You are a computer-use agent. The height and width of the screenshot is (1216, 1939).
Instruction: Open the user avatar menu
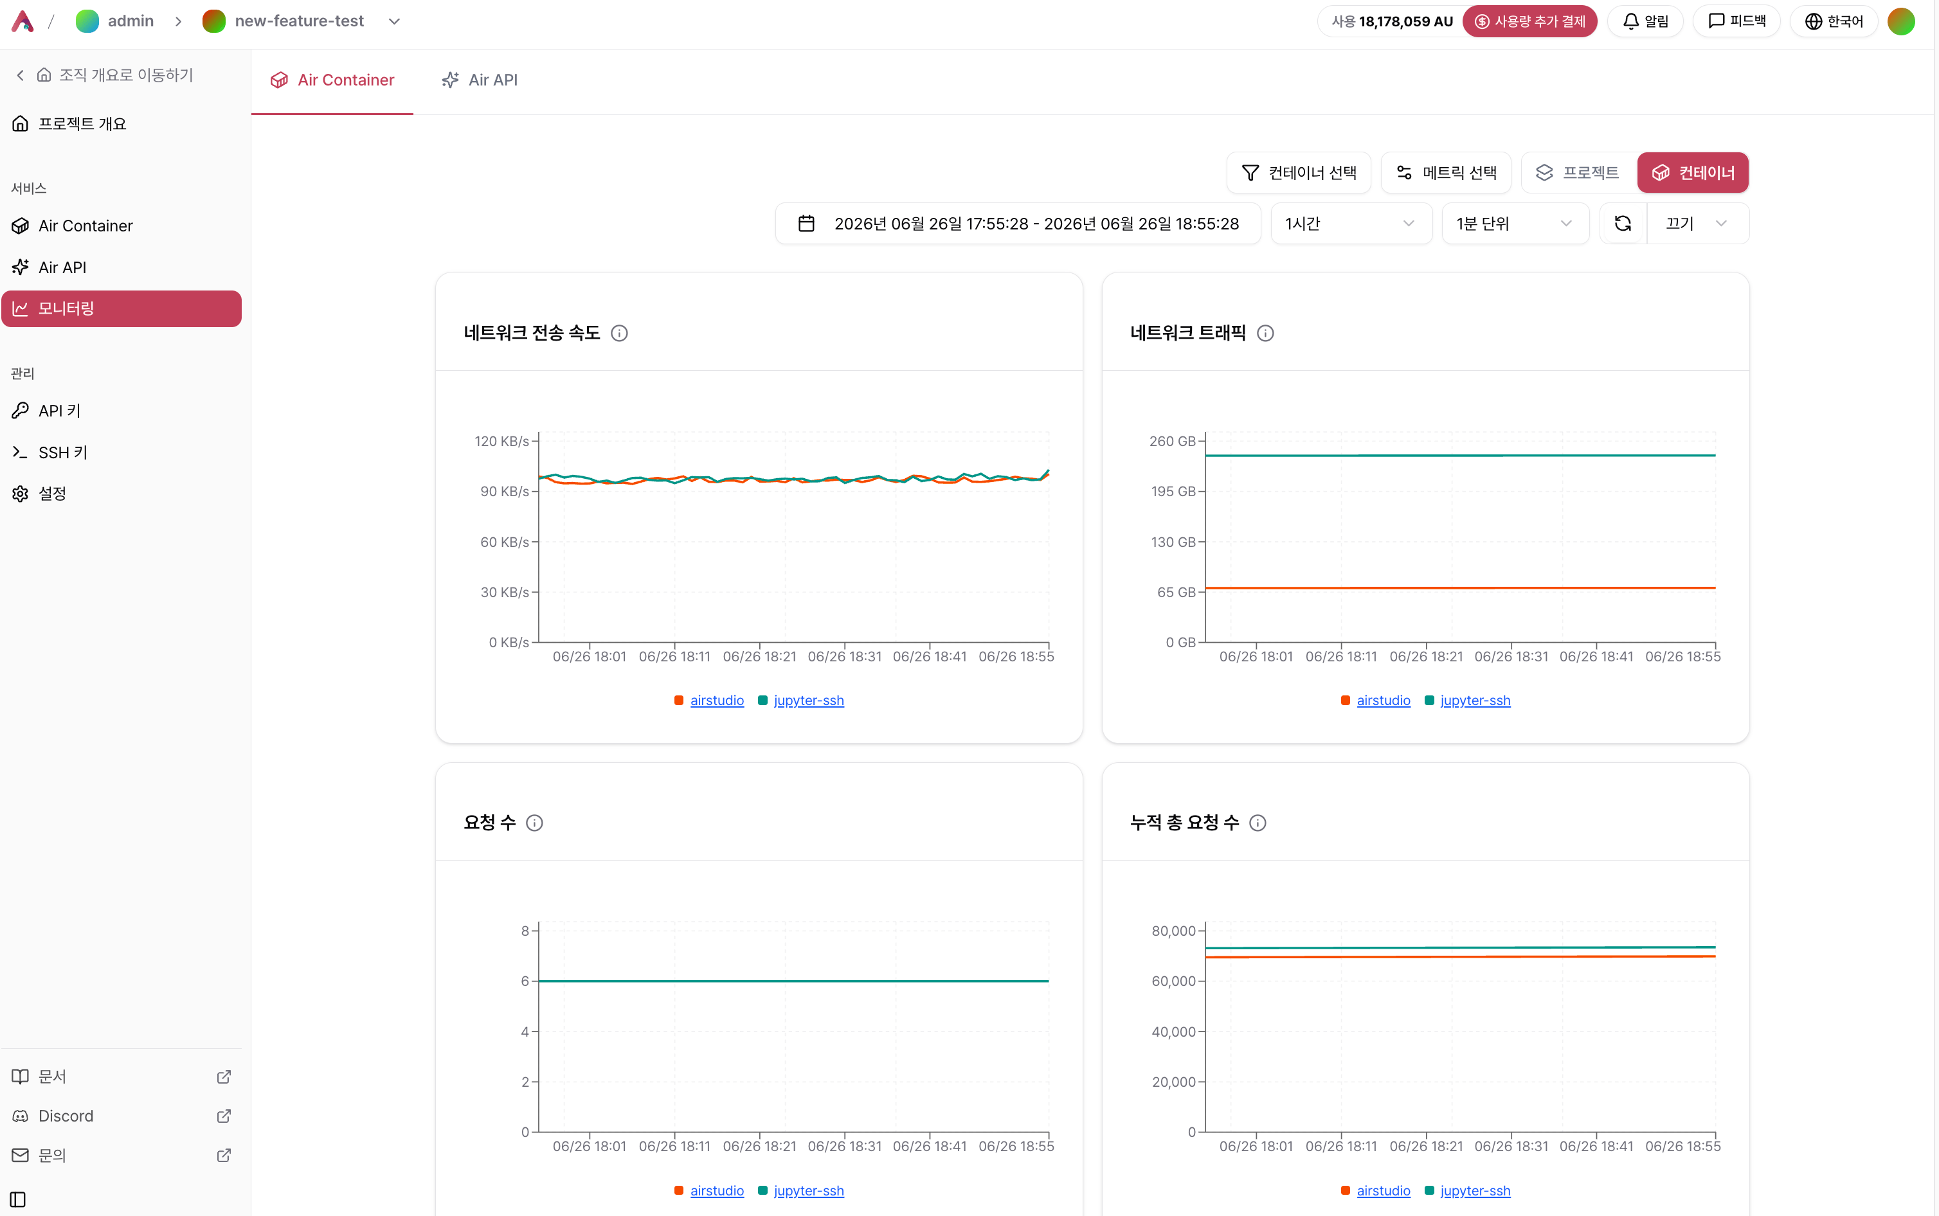pos(1901,22)
